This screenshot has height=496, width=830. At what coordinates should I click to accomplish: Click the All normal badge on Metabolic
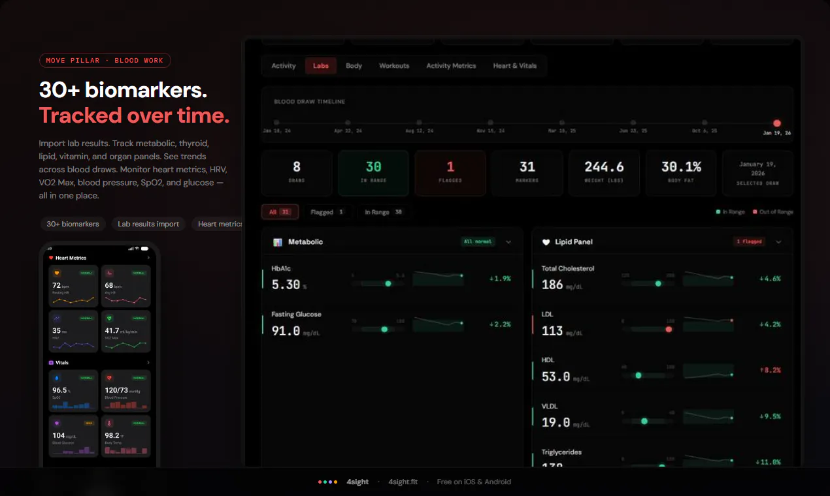pos(478,242)
